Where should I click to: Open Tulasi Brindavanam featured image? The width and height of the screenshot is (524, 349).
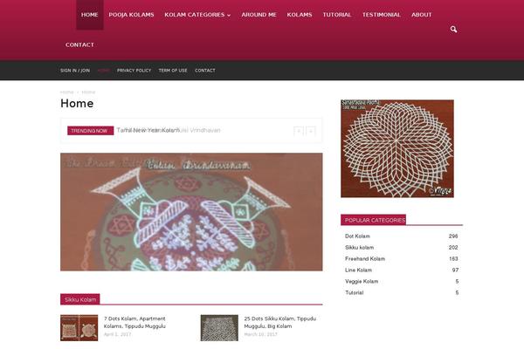point(191,212)
